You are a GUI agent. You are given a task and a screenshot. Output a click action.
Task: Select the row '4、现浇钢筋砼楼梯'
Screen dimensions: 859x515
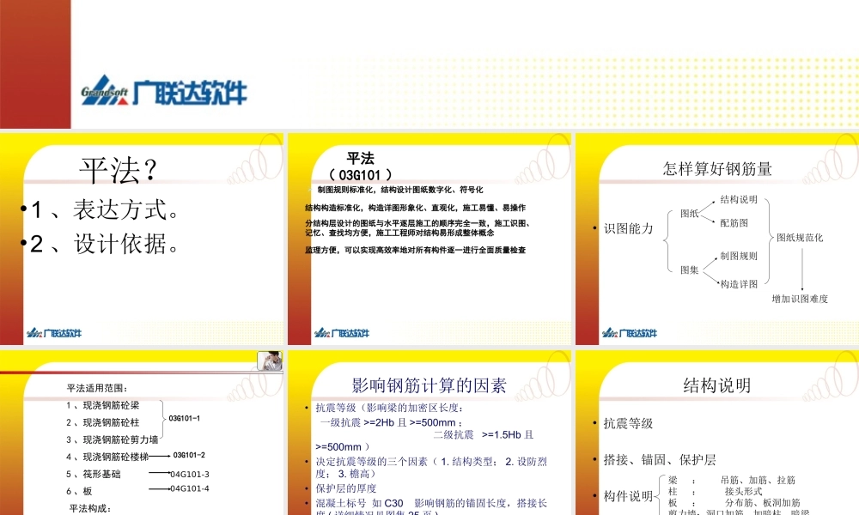click(107, 457)
